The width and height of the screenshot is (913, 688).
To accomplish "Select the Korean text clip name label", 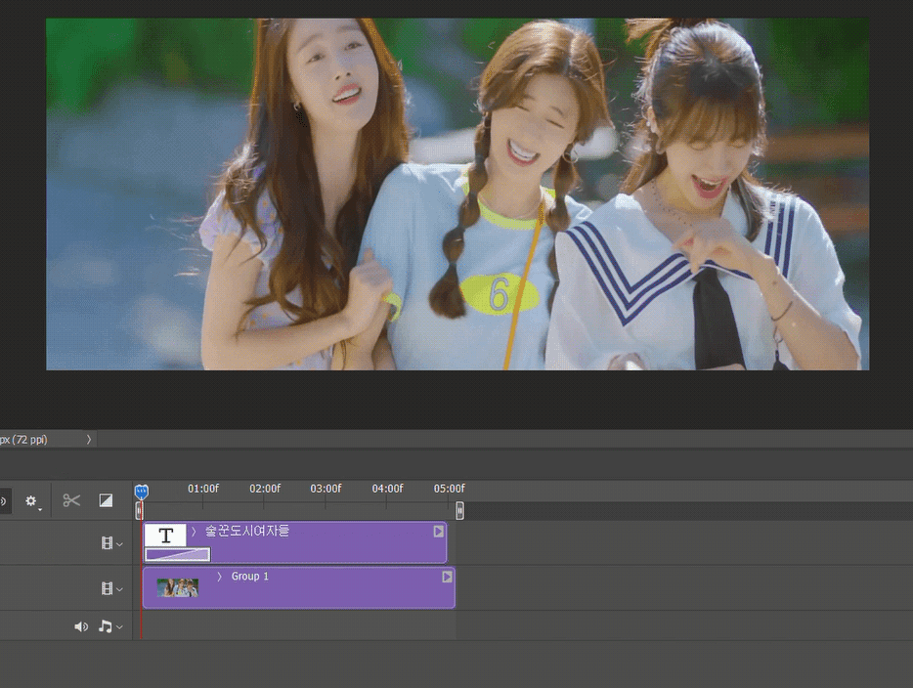I will 247,531.
